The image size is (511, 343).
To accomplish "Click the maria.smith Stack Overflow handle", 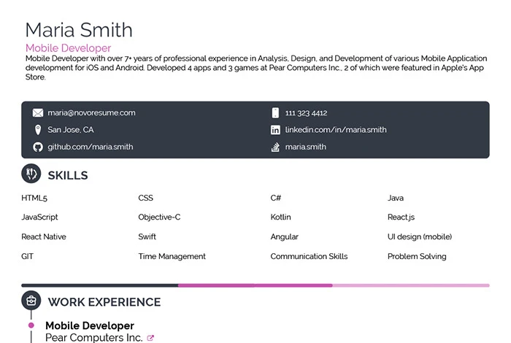I will tap(305, 147).
